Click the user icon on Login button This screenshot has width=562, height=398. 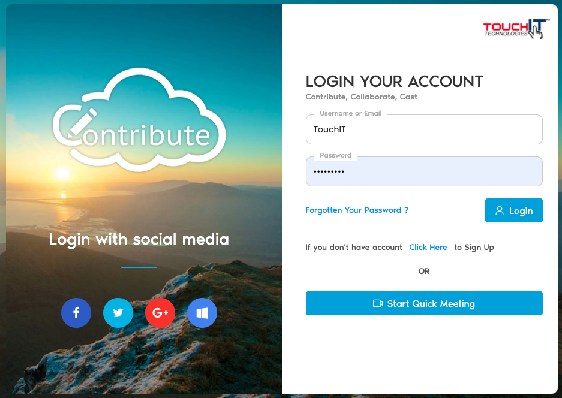(x=499, y=210)
